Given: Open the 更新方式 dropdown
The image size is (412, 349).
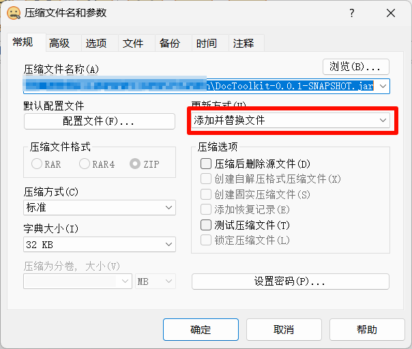Looking at the screenshot, I should pyautogui.click(x=290, y=121).
